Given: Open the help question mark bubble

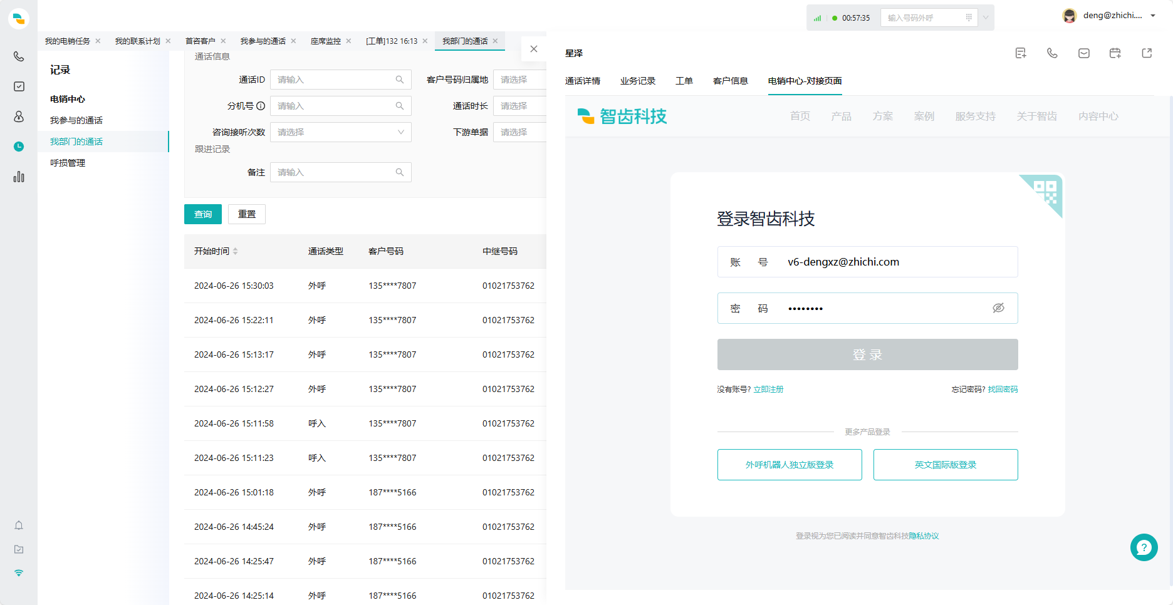Looking at the screenshot, I should pyautogui.click(x=1144, y=547).
